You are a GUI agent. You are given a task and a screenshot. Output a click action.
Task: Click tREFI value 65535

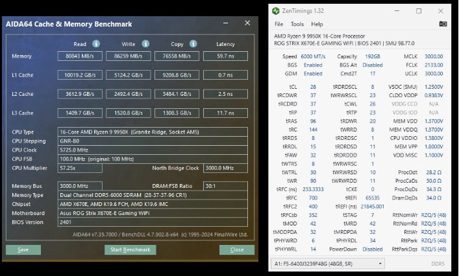[x=373, y=198]
